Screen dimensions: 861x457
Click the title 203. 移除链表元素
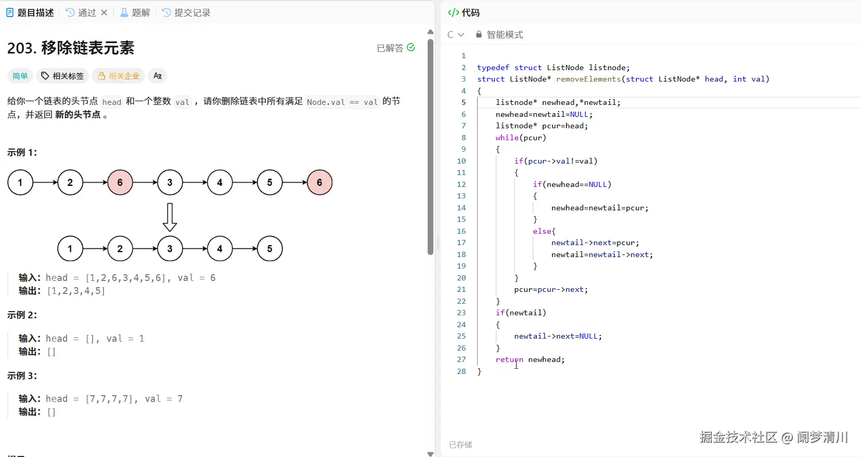(71, 48)
